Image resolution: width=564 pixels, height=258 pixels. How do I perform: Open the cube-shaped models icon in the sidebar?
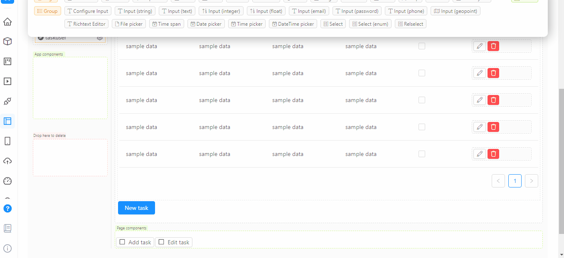point(7,41)
